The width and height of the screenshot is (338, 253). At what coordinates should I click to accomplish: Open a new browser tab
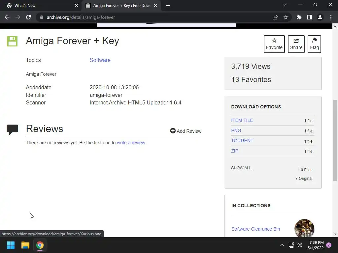pyautogui.click(x=168, y=6)
